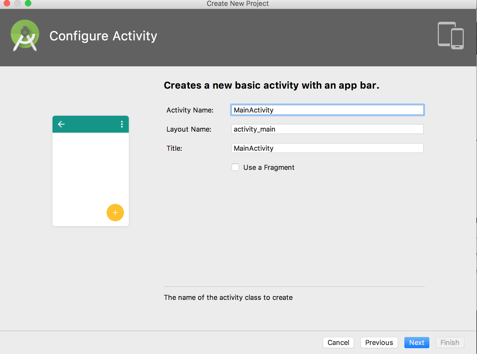Close the Create New Project window
This screenshot has height=354, width=477.
pos(7,3)
